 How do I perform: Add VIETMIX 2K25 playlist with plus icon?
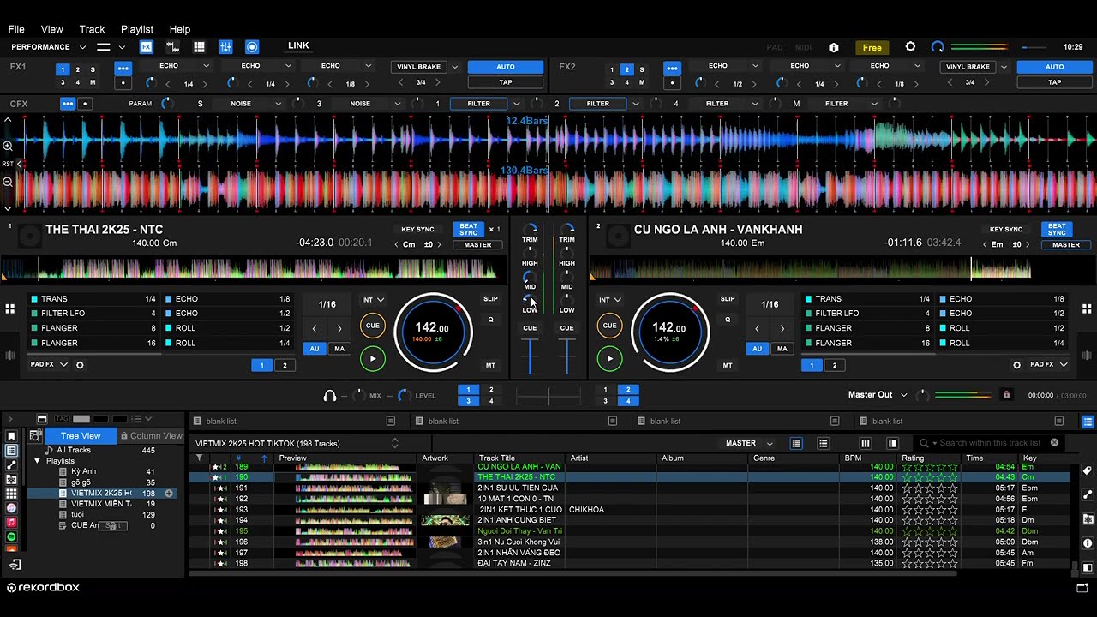coord(169,494)
